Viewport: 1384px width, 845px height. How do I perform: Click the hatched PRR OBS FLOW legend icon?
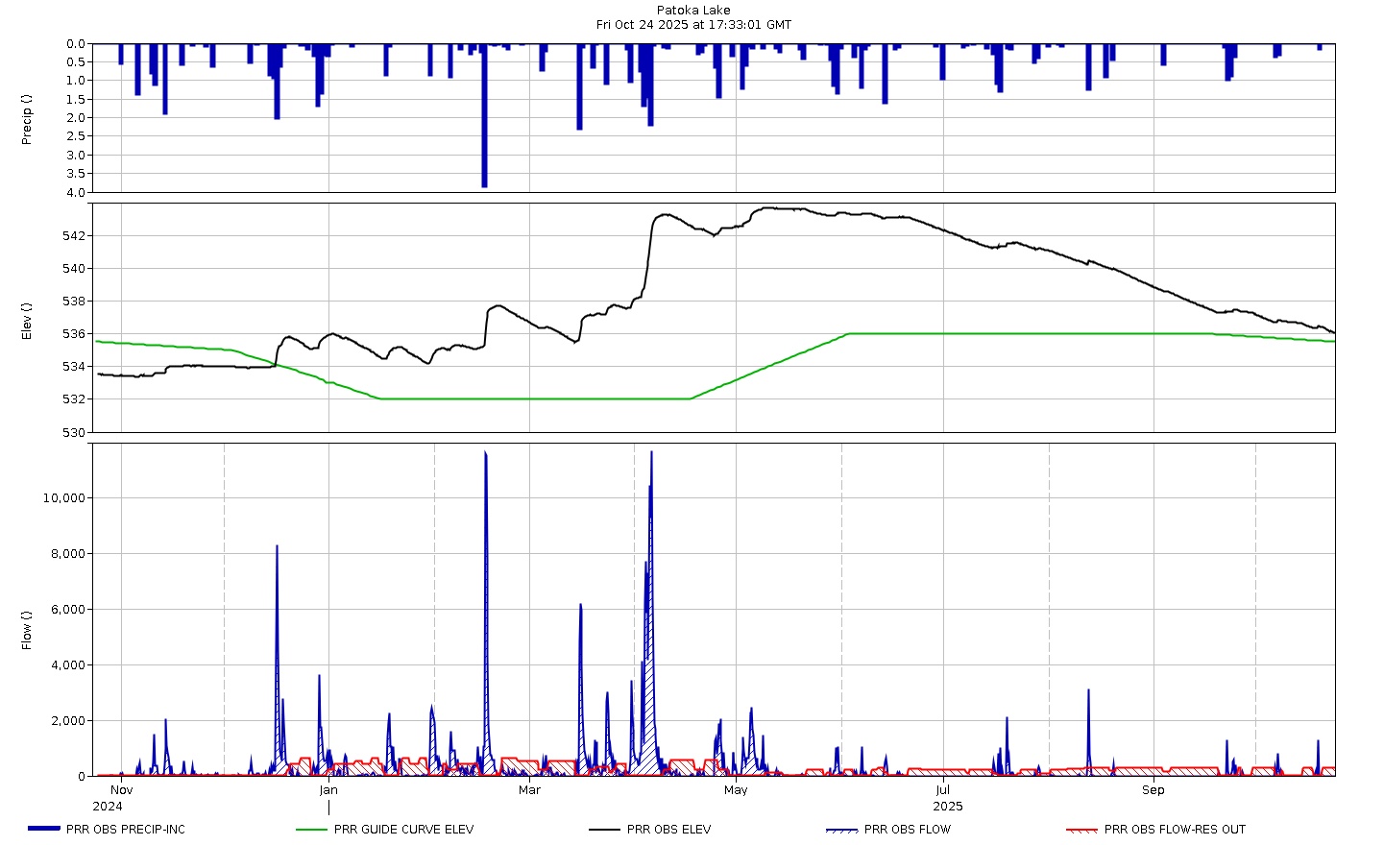point(841,830)
